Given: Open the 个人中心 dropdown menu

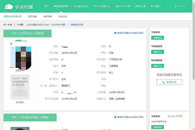Looking at the screenshot, I should coord(183,6).
